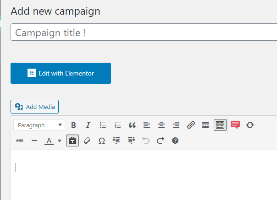This screenshot has height=200, width=277.
Task: Apply italic formatting
Action: click(x=88, y=125)
